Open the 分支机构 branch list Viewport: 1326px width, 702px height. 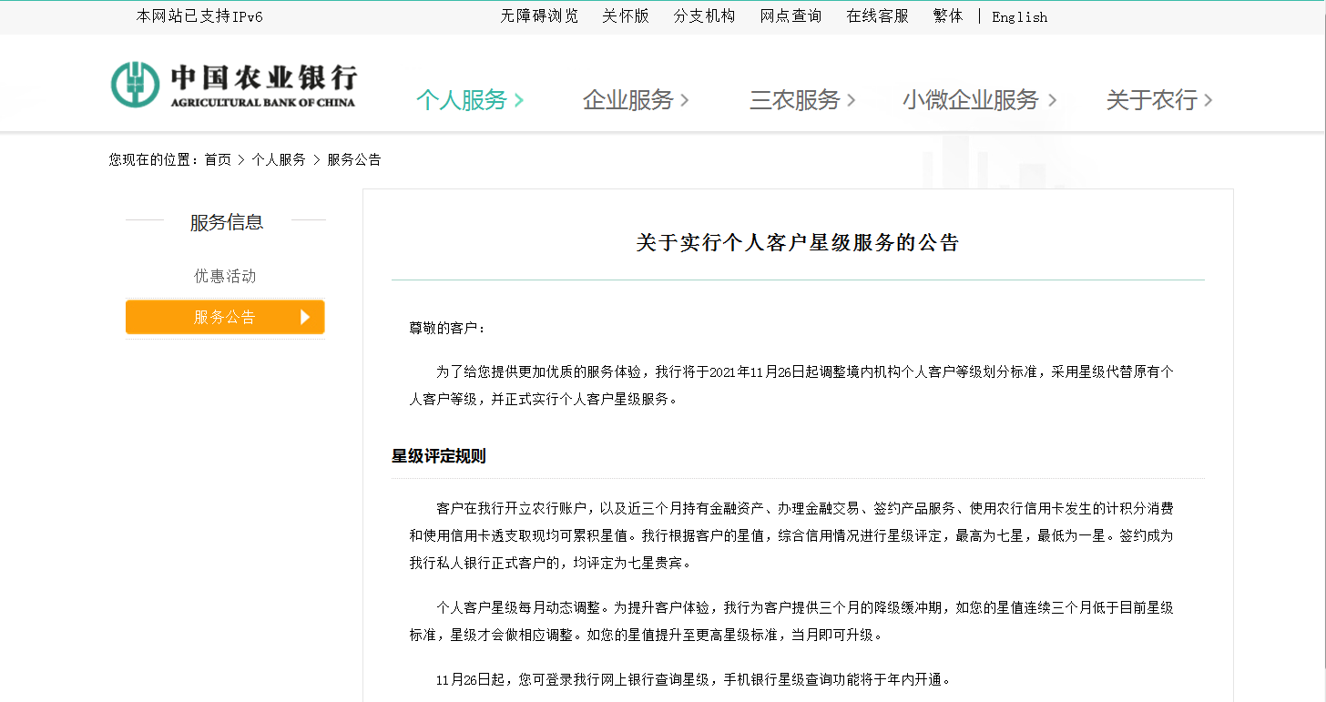[704, 15]
